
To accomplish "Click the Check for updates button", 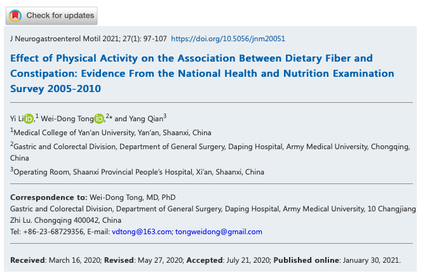I will [x=51, y=16].
